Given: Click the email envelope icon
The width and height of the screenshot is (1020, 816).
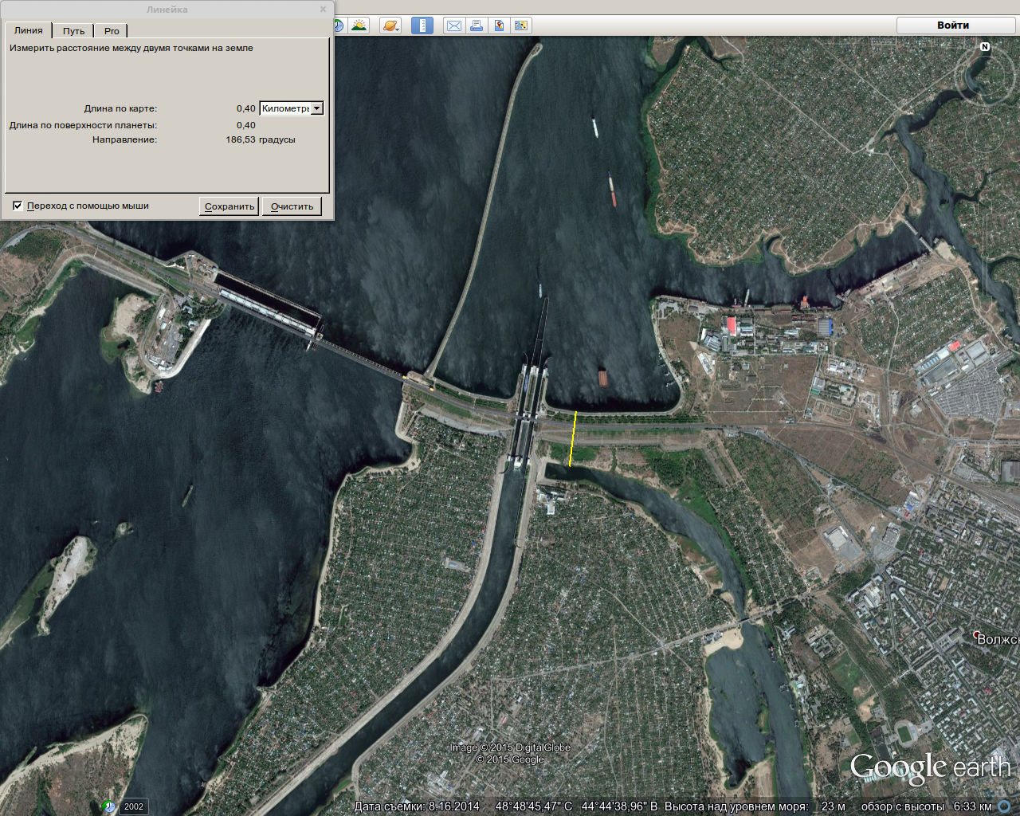Looking at the screenshot, I should tap(454, 25).
